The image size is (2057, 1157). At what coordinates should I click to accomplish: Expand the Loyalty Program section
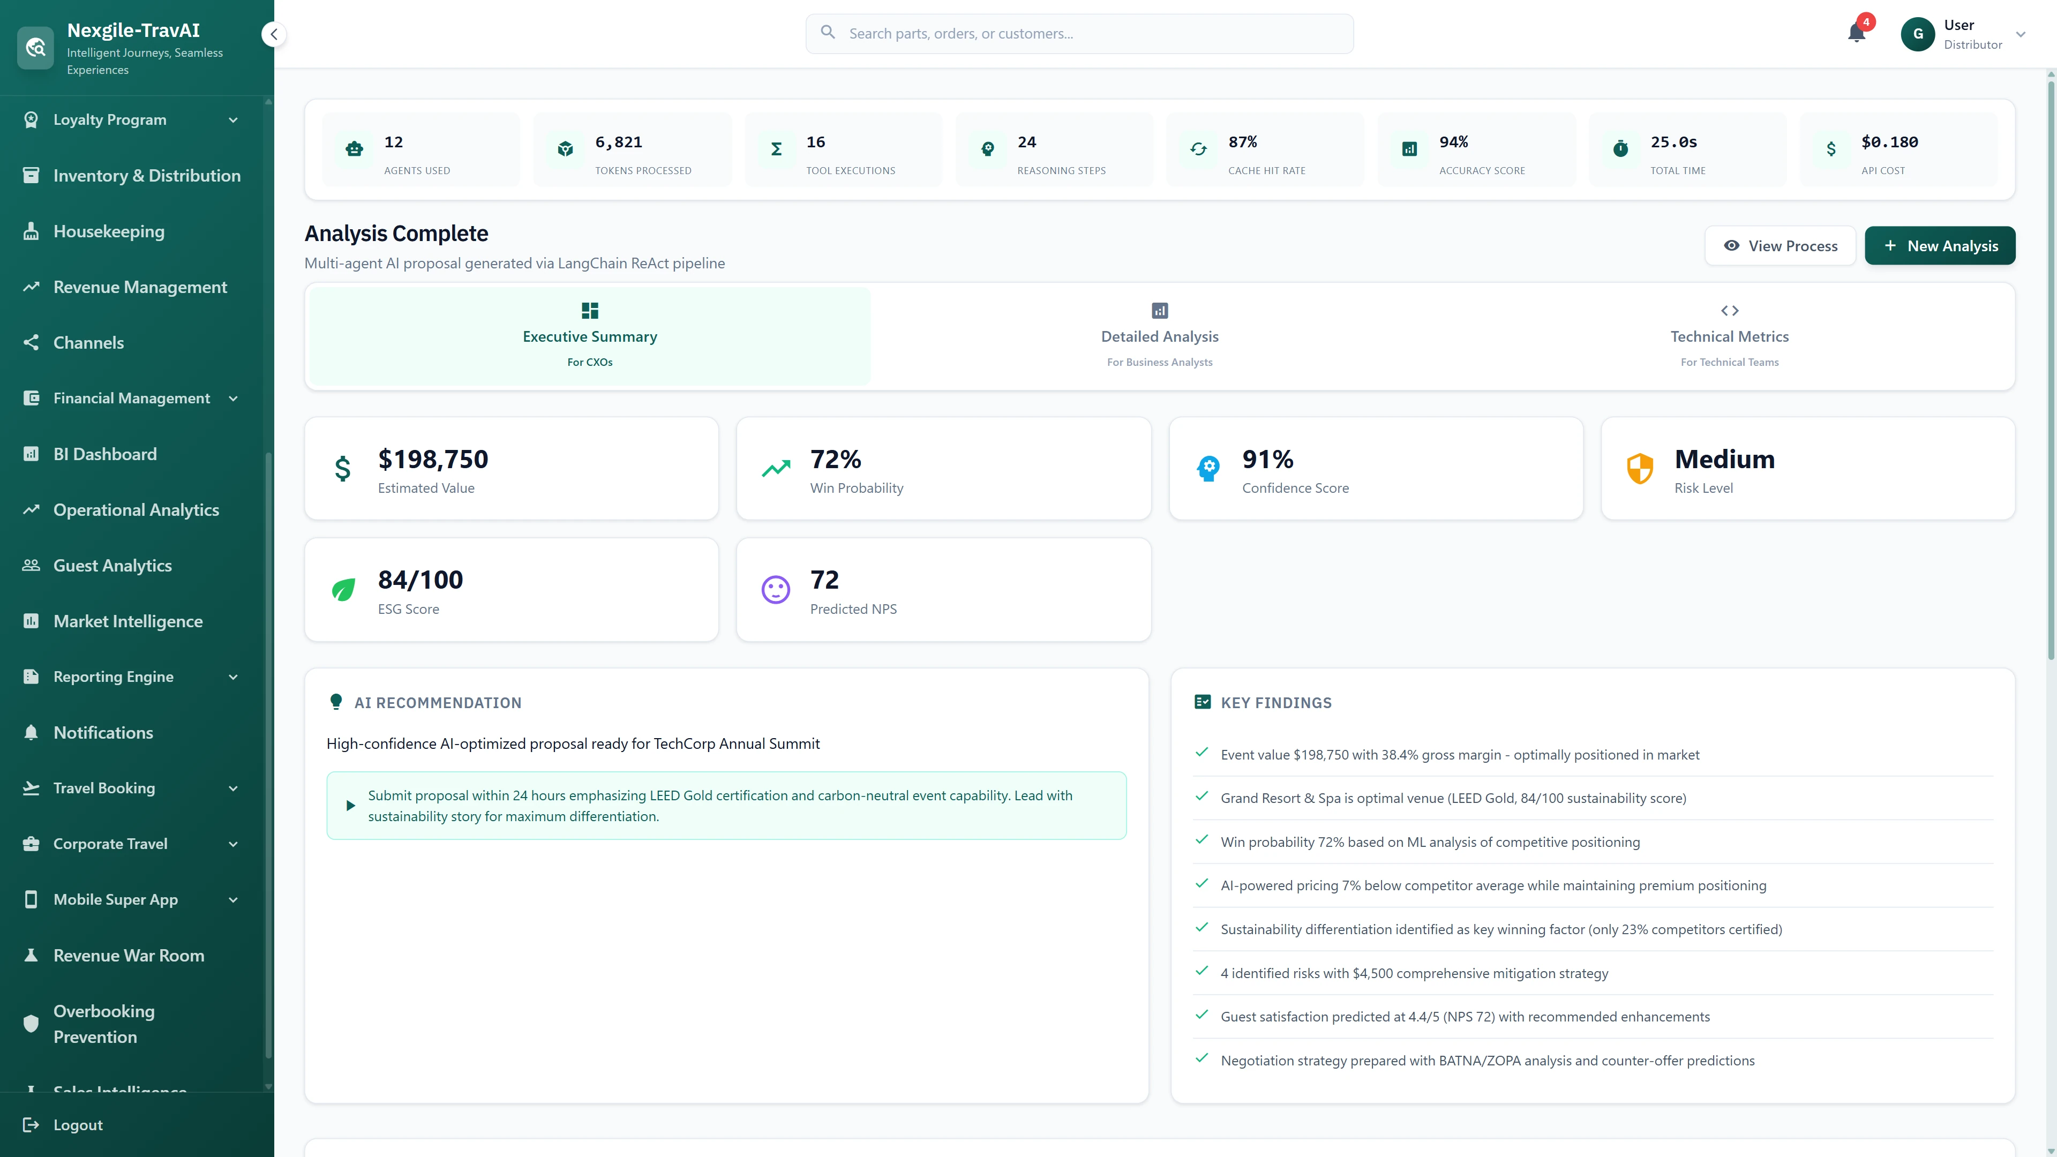(232, 120)
